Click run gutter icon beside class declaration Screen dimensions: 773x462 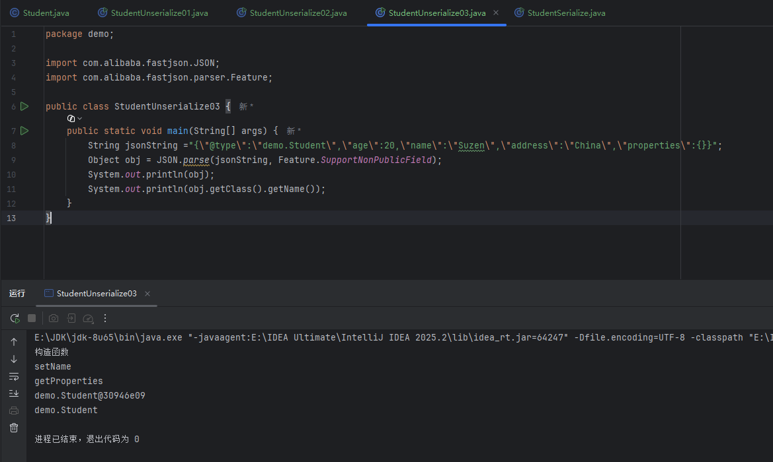(x=24, y=106)
